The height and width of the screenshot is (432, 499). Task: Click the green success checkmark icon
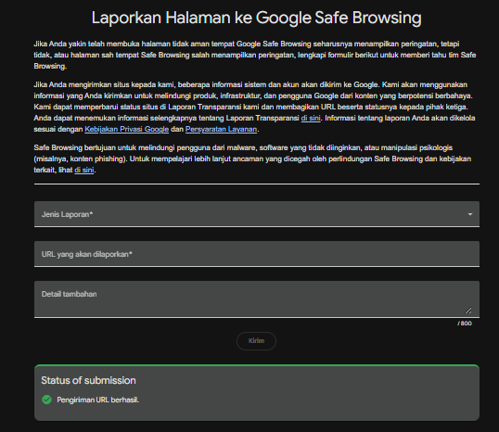[46, 400]
